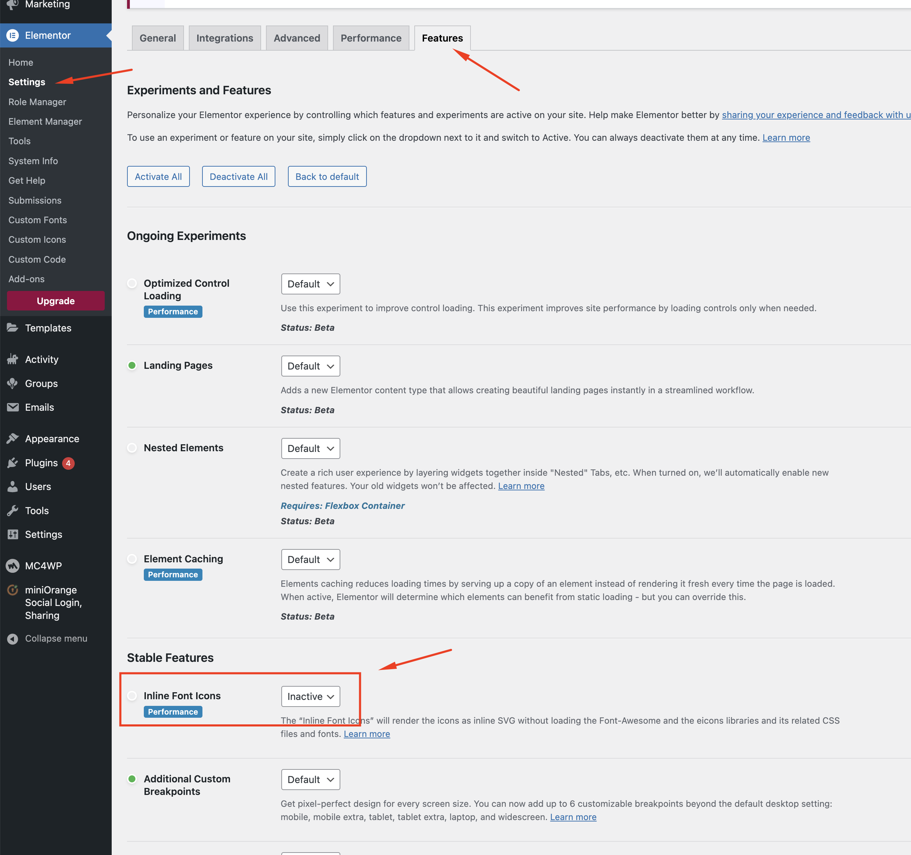Click the Back to default button

tap(327, 176)
